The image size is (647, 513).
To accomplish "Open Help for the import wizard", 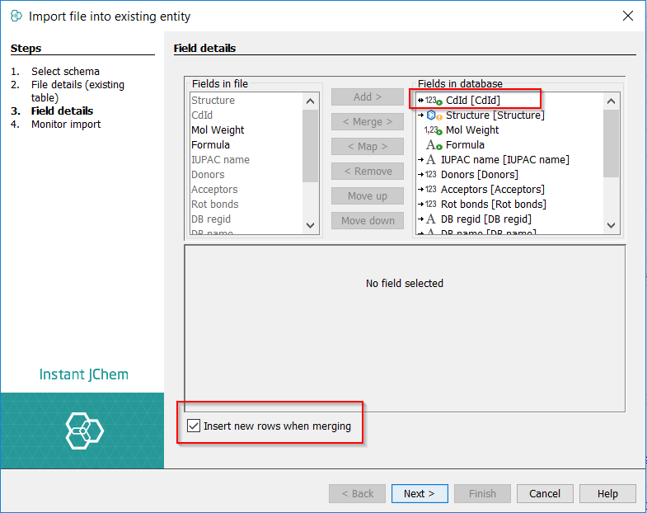I will 607,493.
